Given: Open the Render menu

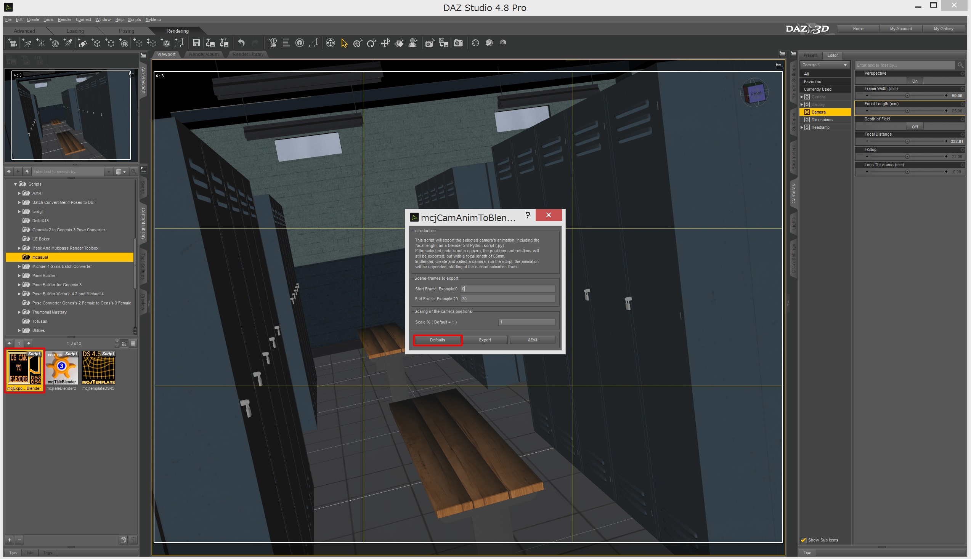Looking at the screenshot, I should [64, 19].
